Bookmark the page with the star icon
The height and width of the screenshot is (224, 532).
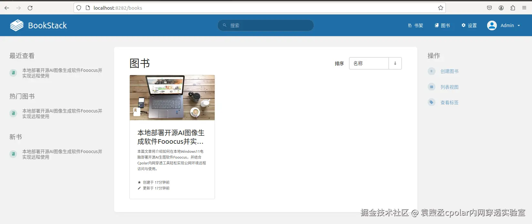click(x=441, y=8)
